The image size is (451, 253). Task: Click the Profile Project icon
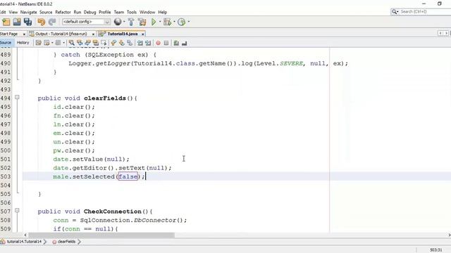[x=182, y=22]
